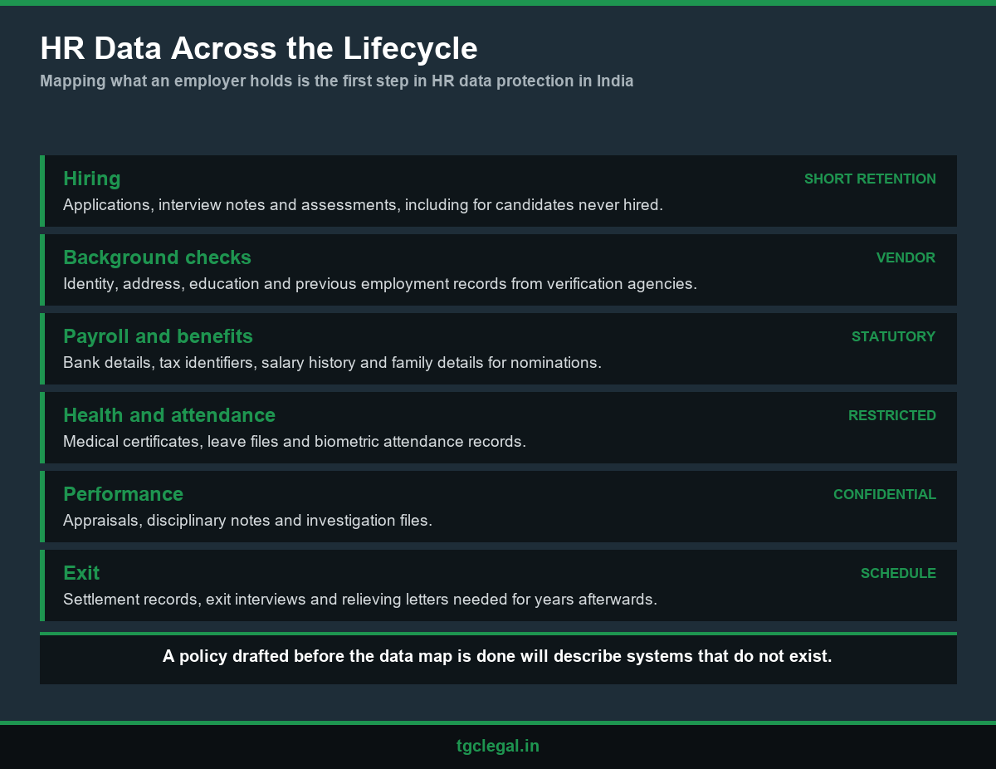This screenshot has width=996, height=769.
Task: Open the tgclegal.in footer link
Action: pos(498,746)
